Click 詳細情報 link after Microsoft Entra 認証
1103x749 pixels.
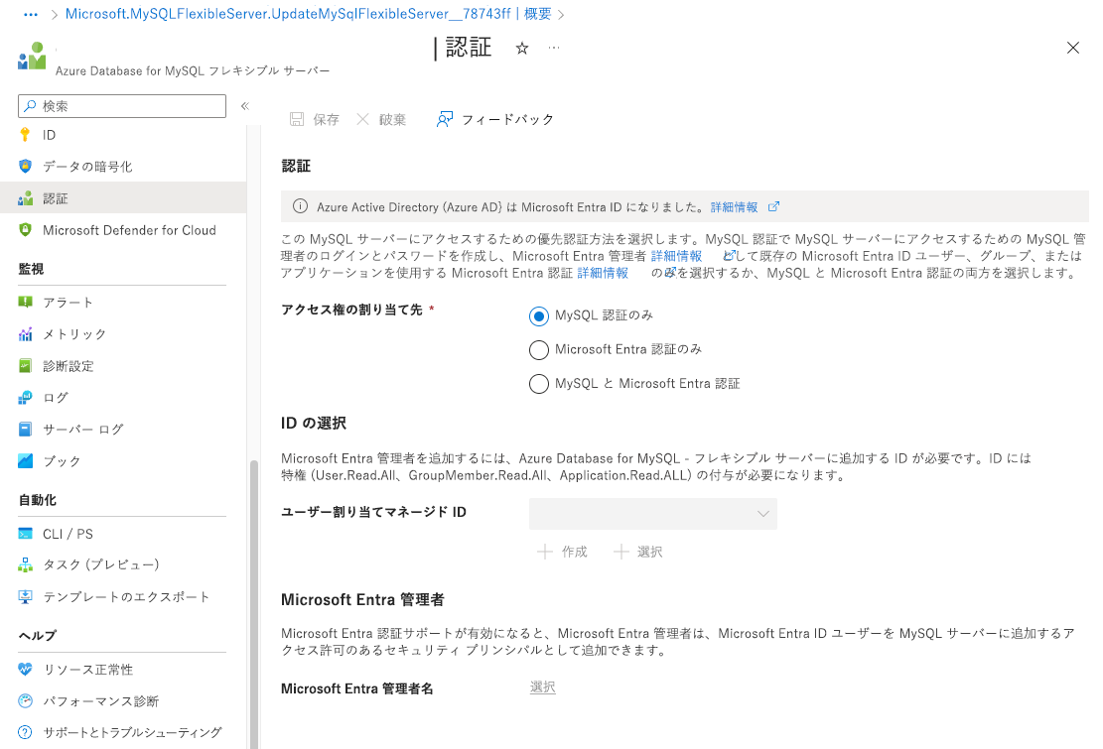603,273
